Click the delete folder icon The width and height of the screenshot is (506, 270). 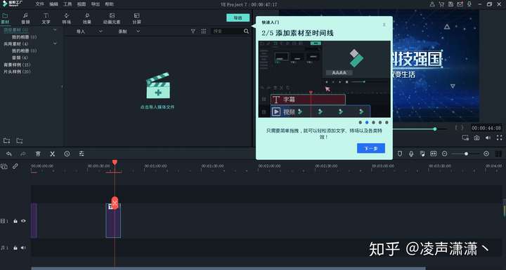(x=20, y=141)
